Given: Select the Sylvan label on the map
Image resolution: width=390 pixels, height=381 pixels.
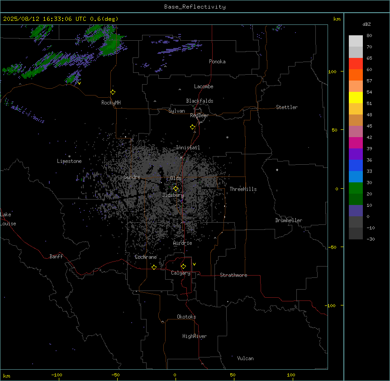Looking at the screenshot, I should pos(176,111).
